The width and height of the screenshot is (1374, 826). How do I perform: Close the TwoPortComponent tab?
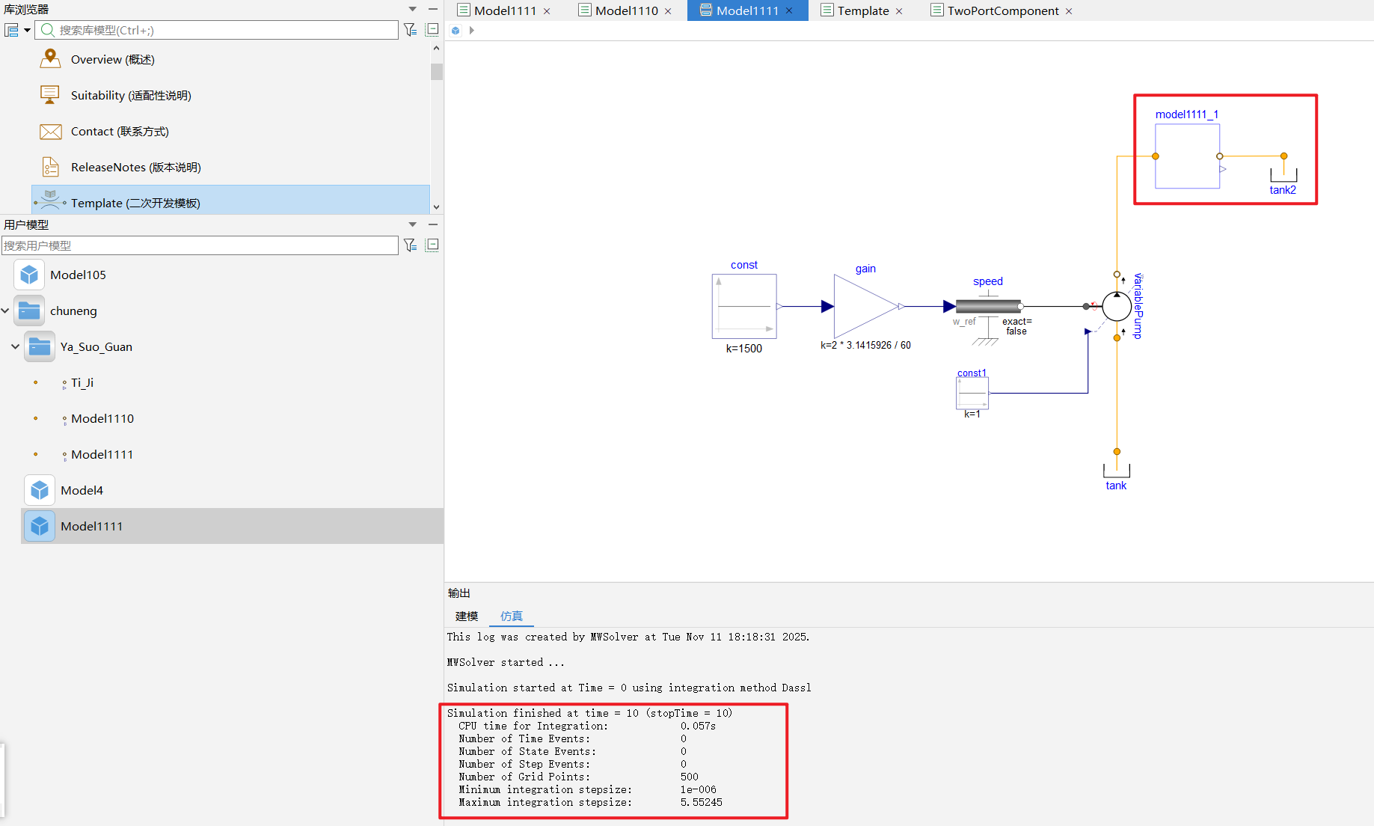[1069, 11]
